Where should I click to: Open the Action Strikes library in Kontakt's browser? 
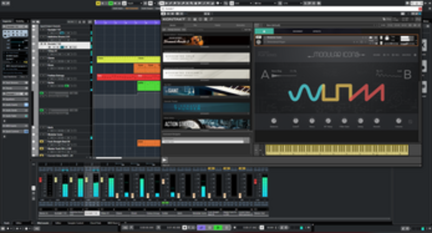pyautogui.click(x=206, y=124)
